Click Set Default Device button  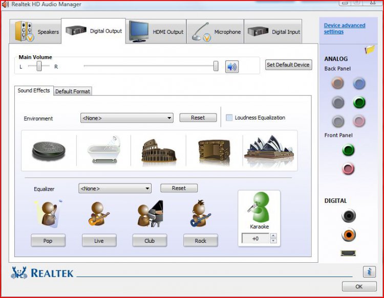[288, 65]
